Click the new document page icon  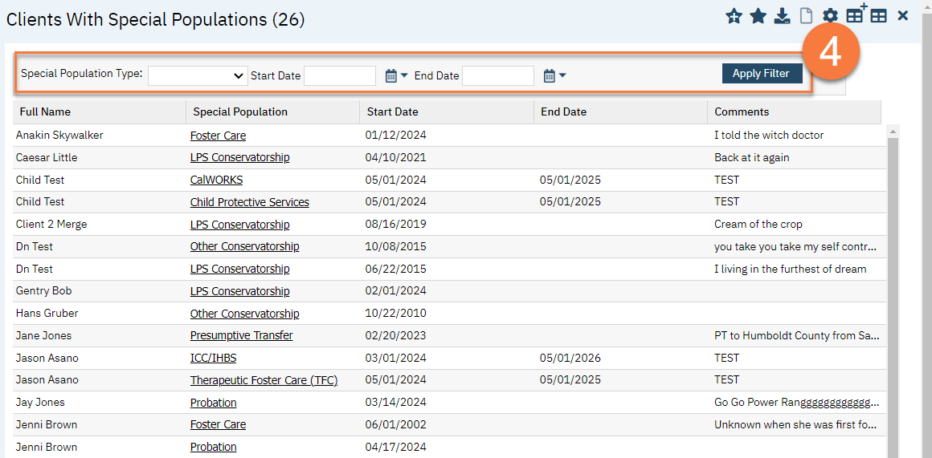(806, 16)
